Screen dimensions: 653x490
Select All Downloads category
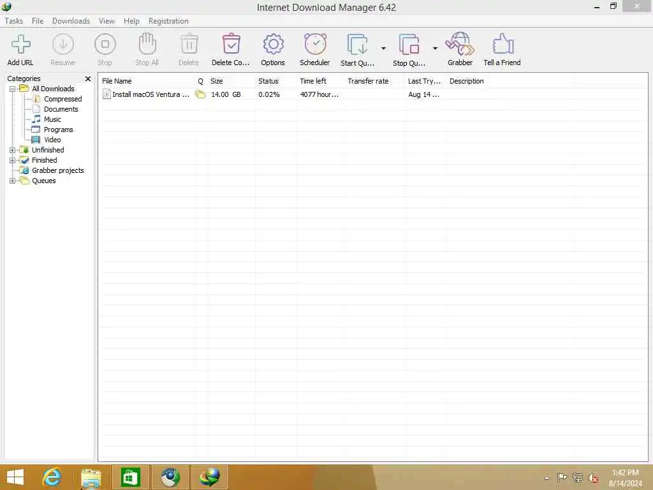point(53,89)
